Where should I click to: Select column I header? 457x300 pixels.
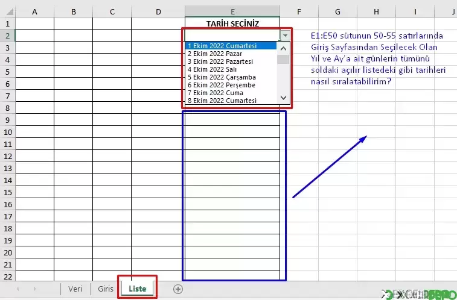pos(415,11)
